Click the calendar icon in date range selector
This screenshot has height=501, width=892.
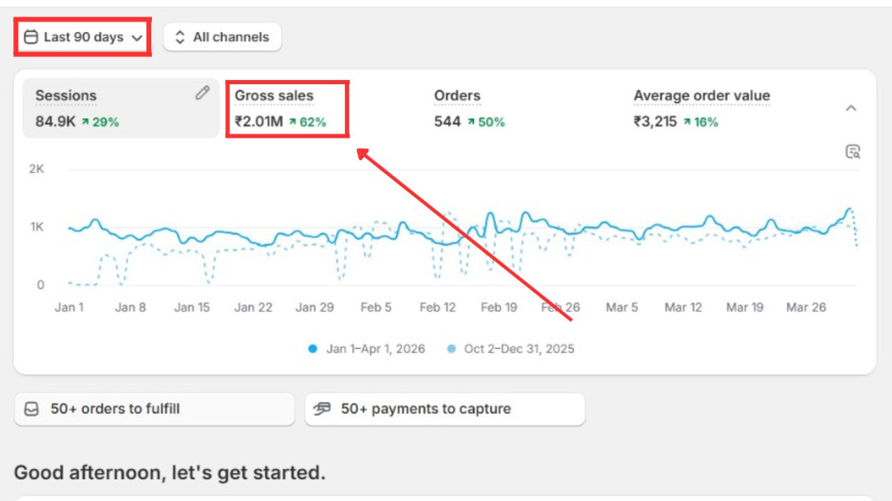tap(31, 37)
